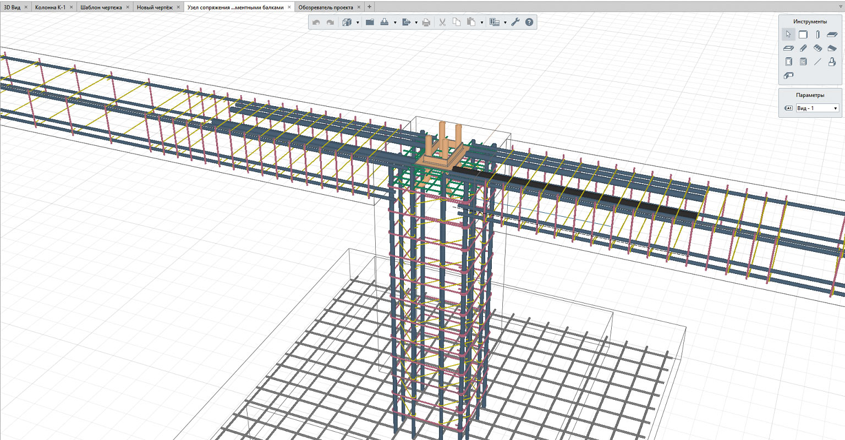845x440 pixels.
Task: Click the A1 view tag icon
Action: click(788, 108)
